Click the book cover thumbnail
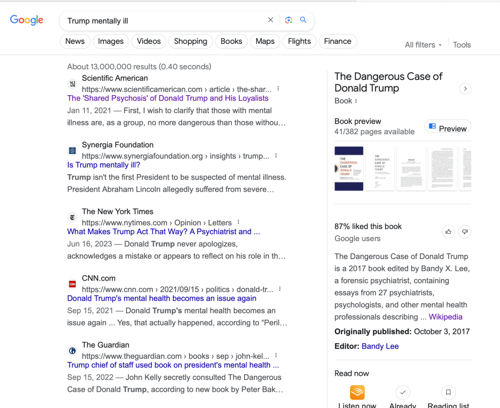 pos(349,168)
